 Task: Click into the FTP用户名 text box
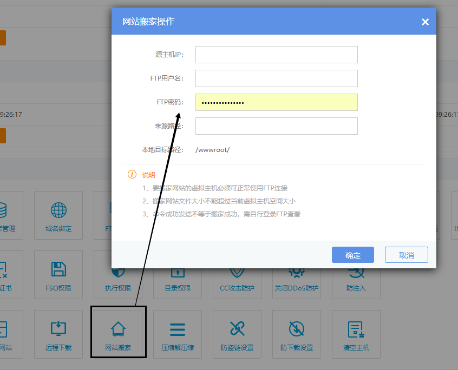(276, 78)
